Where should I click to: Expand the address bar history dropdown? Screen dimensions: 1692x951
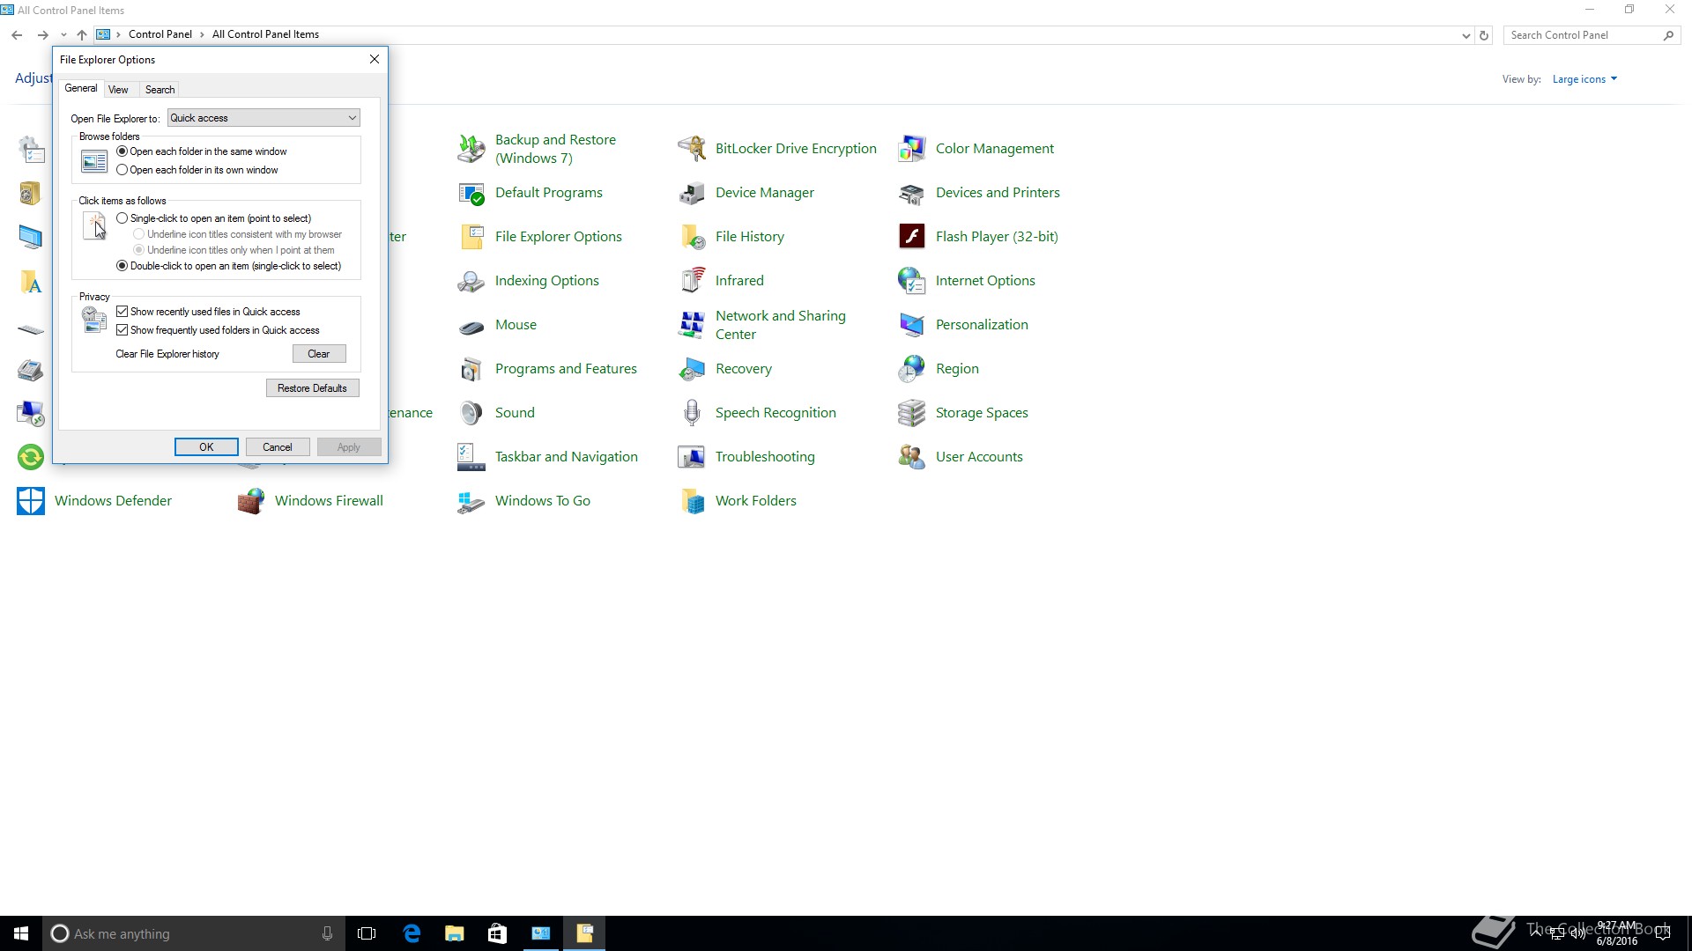[x=1466, y=36]
